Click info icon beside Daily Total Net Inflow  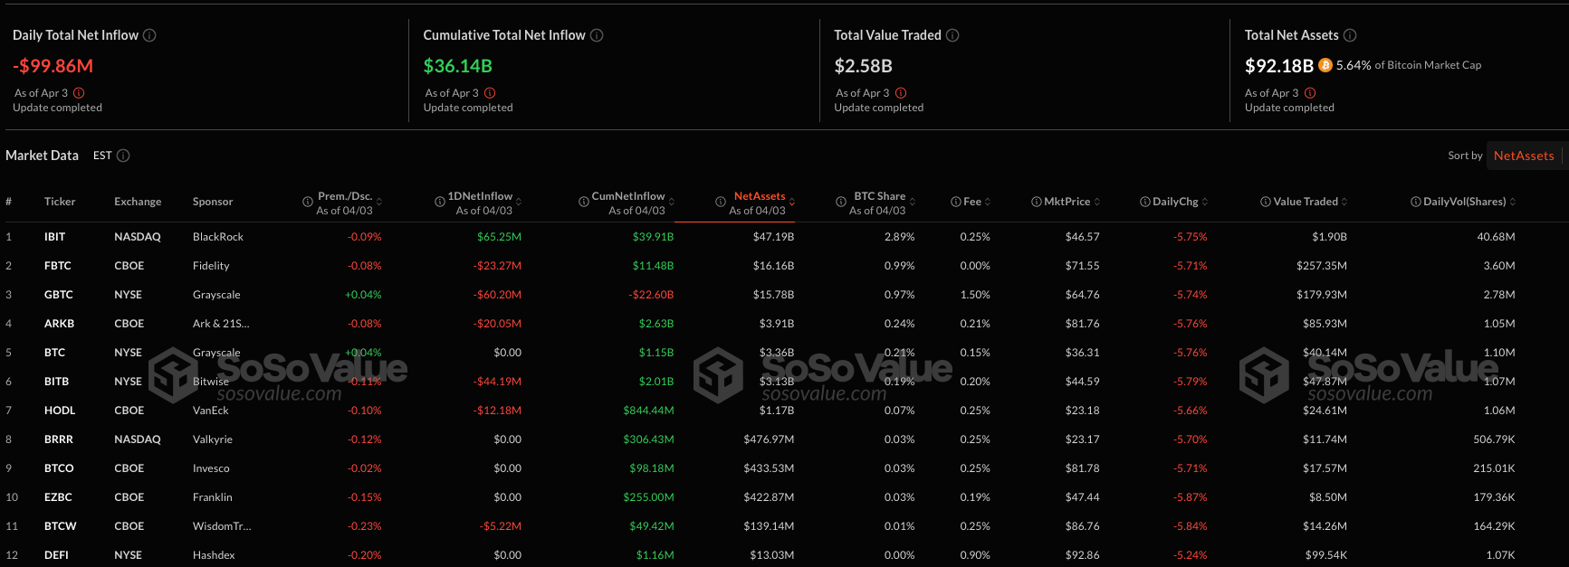pyautogui.click(x=149, y=35)
